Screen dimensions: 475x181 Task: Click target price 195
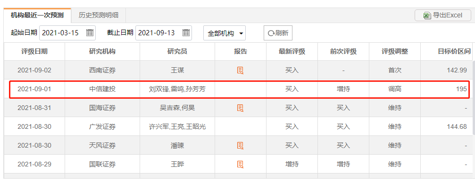coord(461,89)
